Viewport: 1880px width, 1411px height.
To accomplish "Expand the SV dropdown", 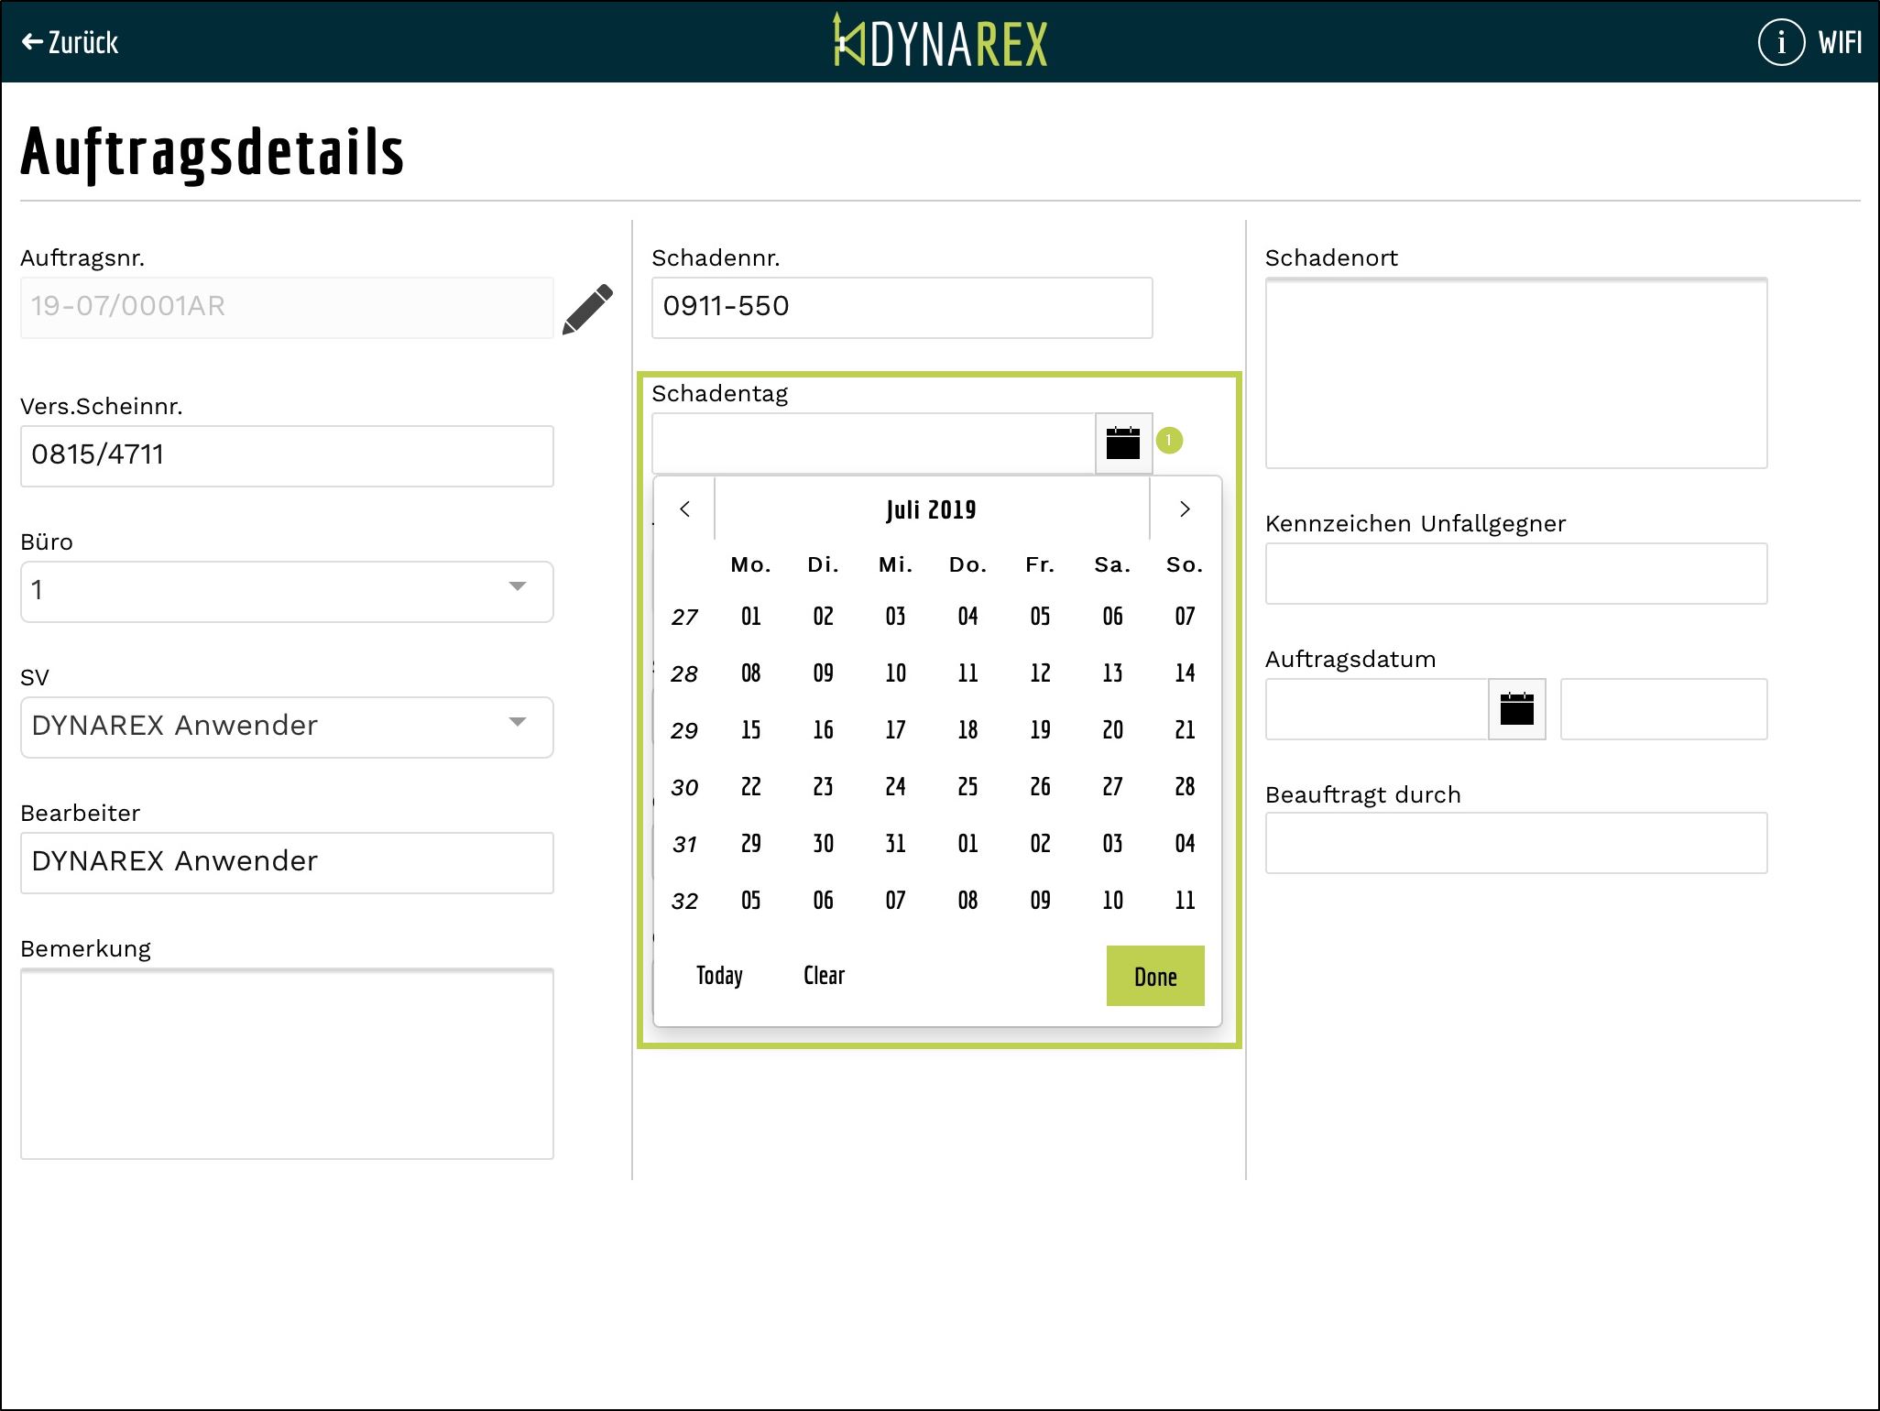I will tap(287, 727).
